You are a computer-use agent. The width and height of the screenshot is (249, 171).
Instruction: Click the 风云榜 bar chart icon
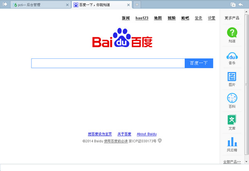[232, 142]
